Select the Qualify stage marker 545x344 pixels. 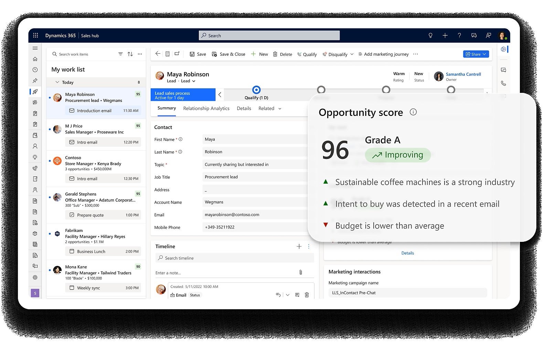tap(256, 90)
